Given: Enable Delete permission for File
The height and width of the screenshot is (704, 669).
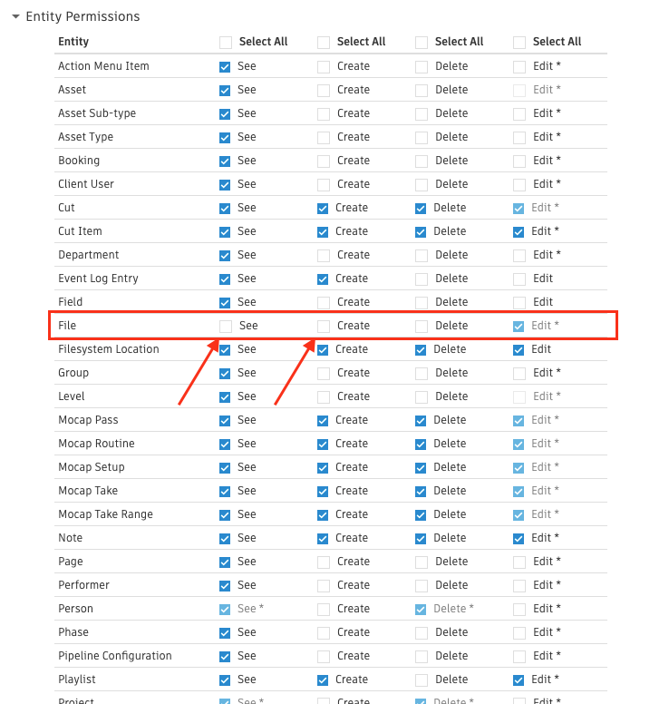Looking at the screenshot, I should [x=422, y=326].
